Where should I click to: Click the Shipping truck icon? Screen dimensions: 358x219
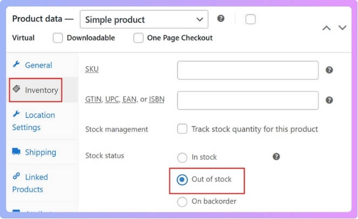(16, 152)
